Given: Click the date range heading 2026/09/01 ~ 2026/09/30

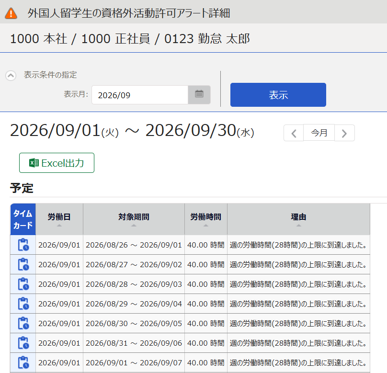Looking at the screenshot, I should point(132,131).
